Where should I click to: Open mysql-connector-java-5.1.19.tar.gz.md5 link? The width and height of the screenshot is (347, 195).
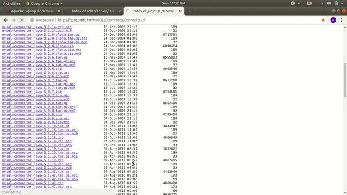(x=40, y=157)
